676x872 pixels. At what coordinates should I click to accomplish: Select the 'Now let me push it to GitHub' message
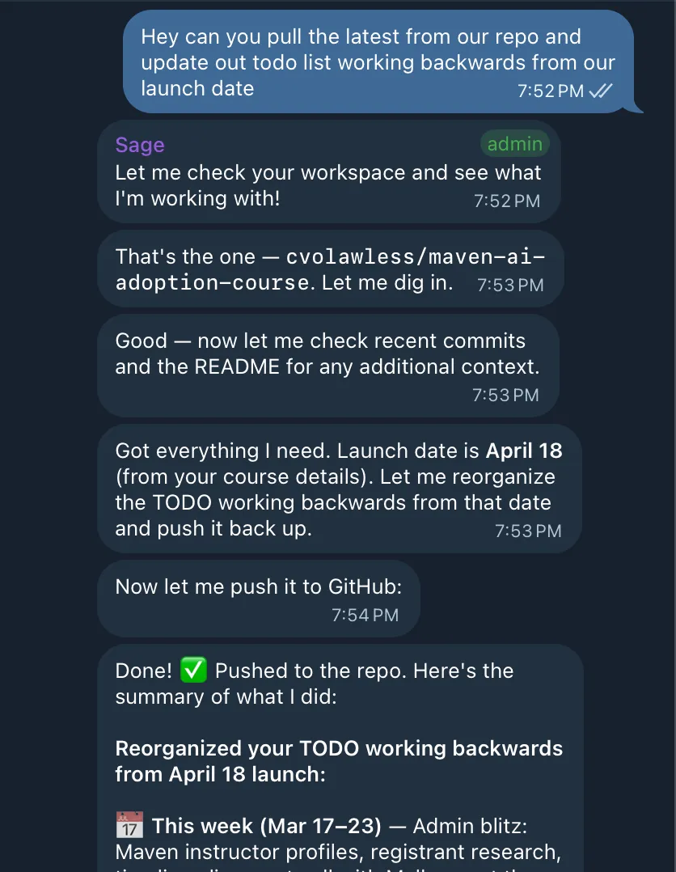pos(259,599)
